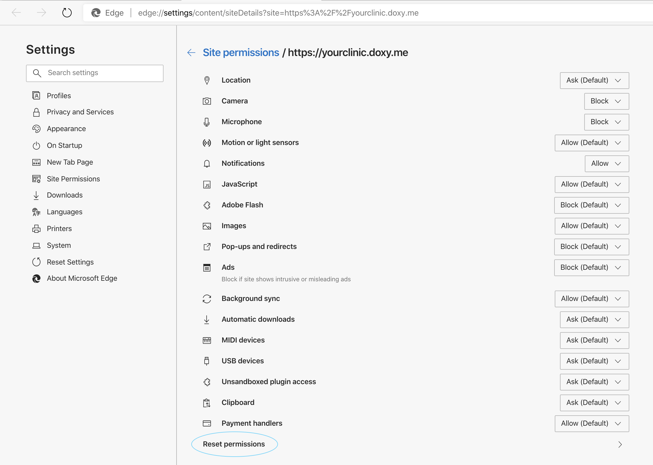
Task: Click the Reset permissions button
Action: tap(234, 444)
